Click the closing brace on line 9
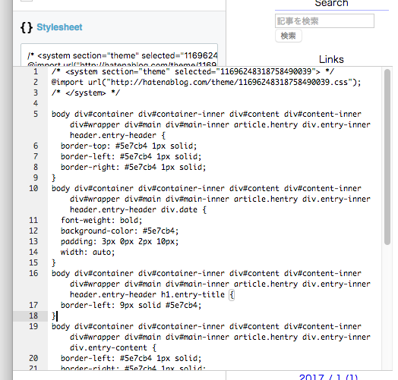The image size is (398, 380). (x=54, y=177)
